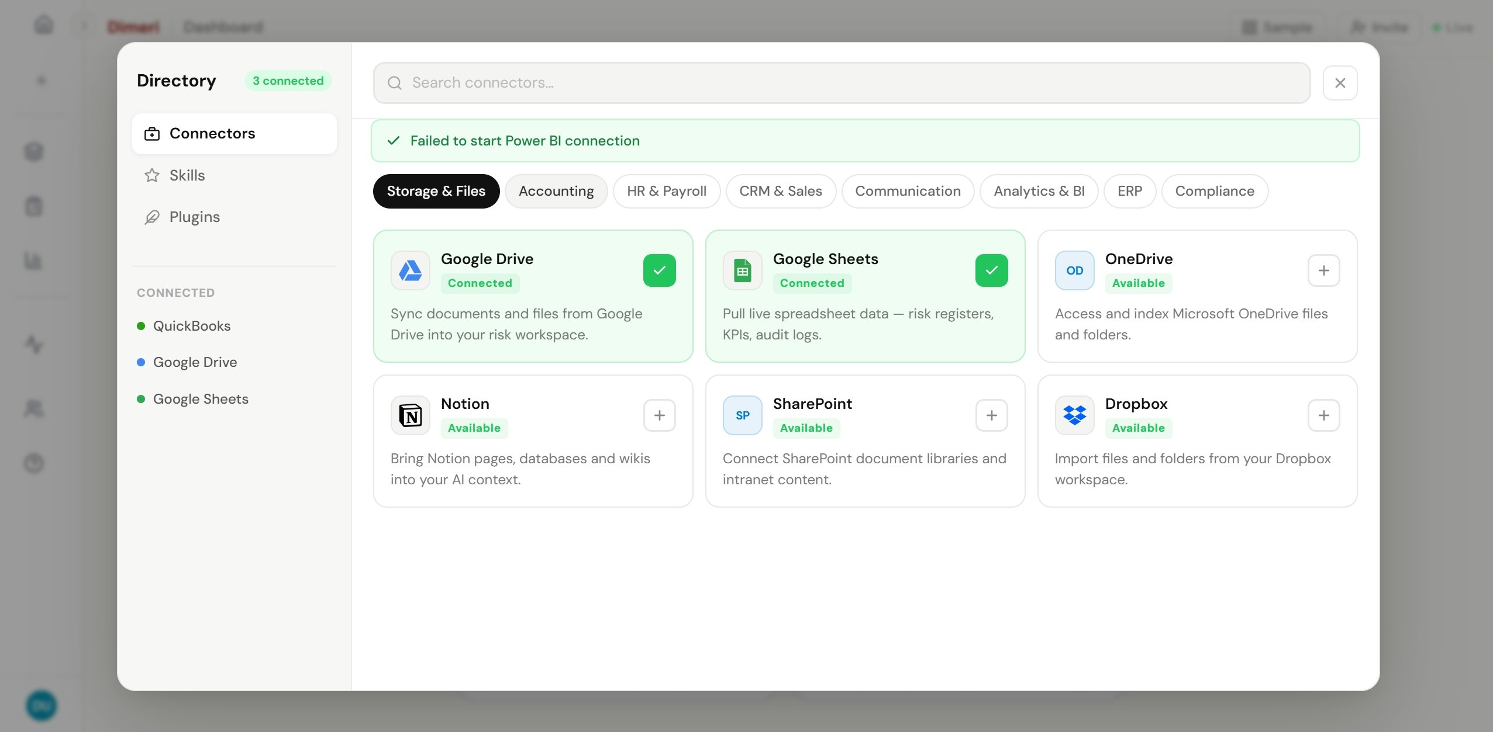The height and width of the screenshot is (732, 1493).
Task: Toggle the Google Drive connected checkmark
Action: [x=659, y=270]
